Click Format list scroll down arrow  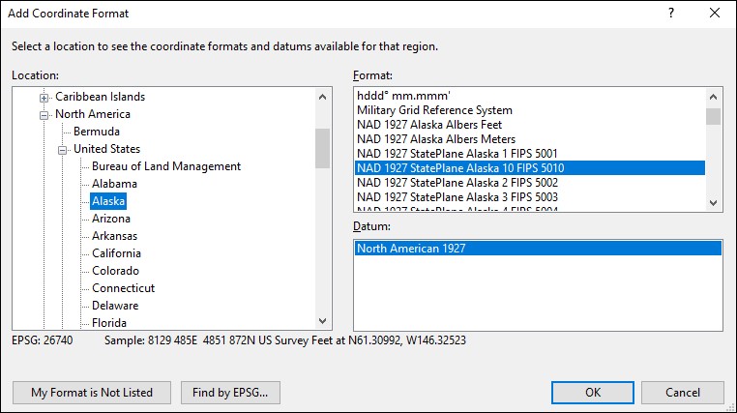pos(713,203)
